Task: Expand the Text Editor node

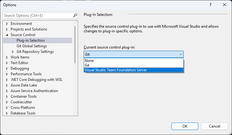Action: 7,63
